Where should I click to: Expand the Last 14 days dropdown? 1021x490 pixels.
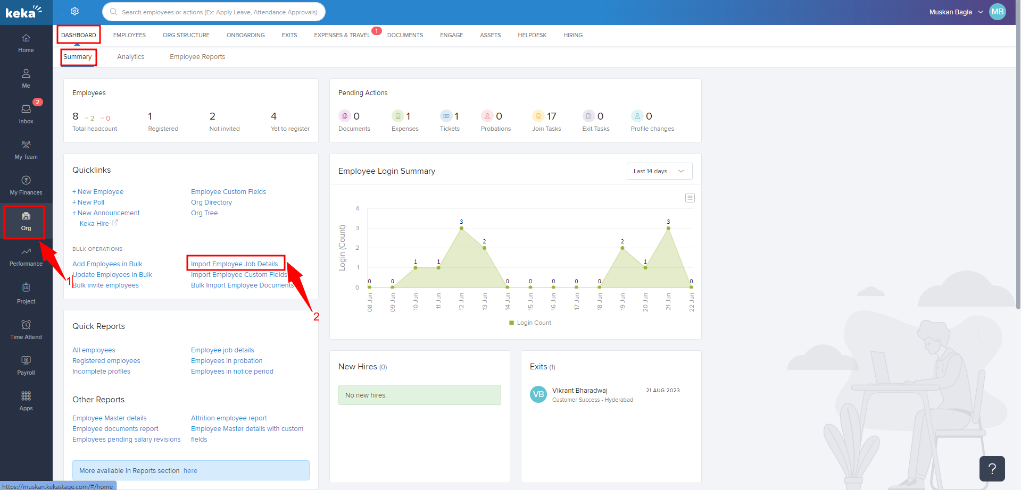pyautogui.click(x=659, y=171)
